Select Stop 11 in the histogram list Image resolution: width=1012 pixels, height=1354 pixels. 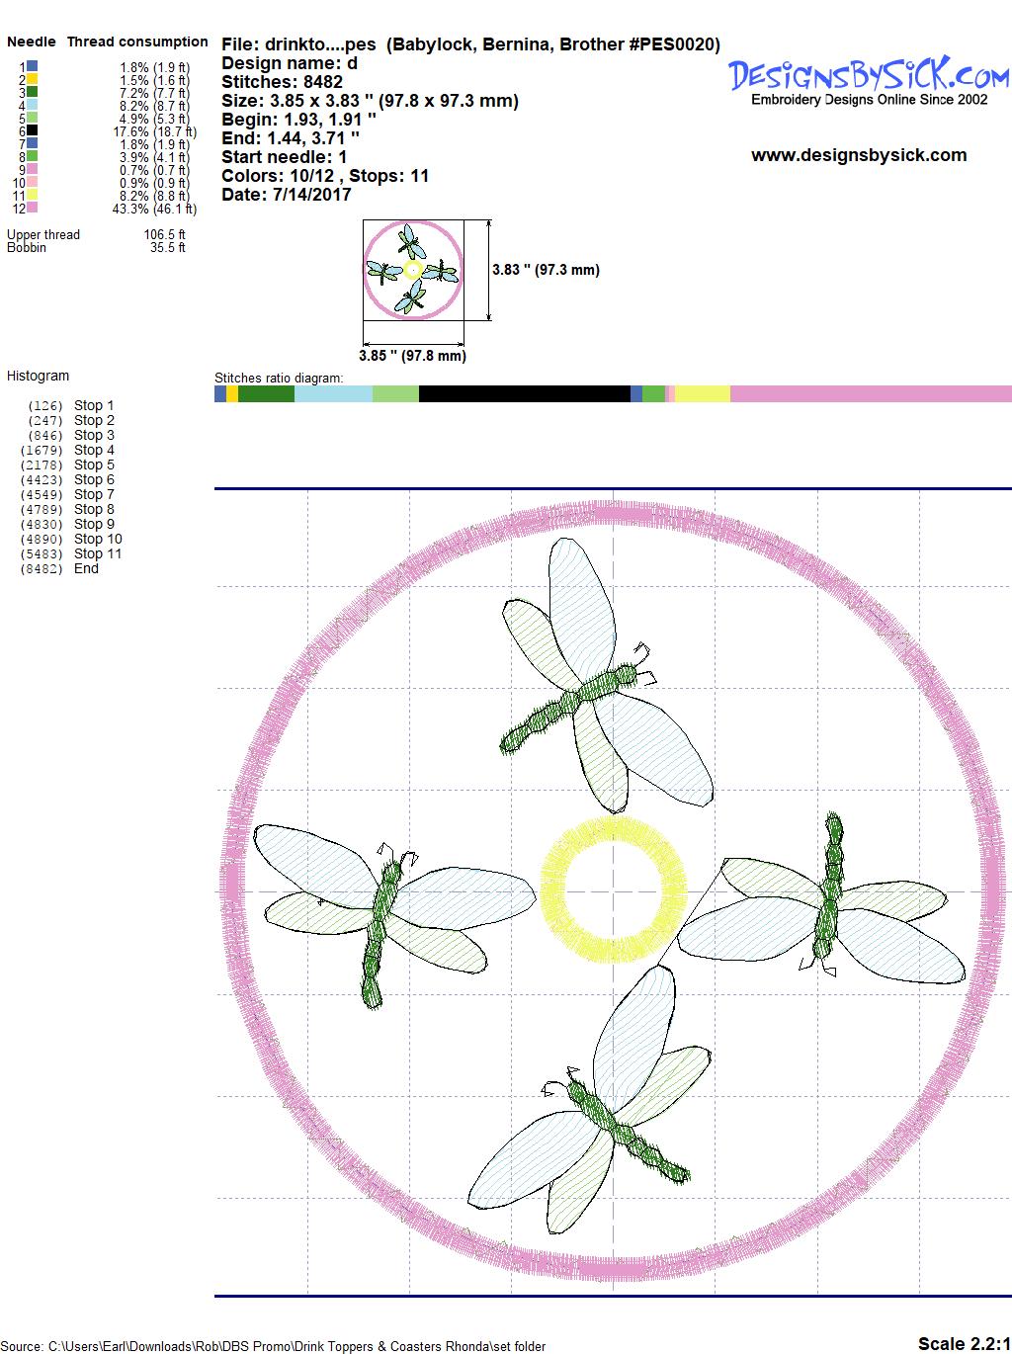(97, 553)
